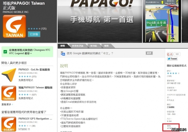Viewport: 188px width, 132px height.
Task: Click the Tweet button
Action: pyautogui.click(x=172, y=59)
